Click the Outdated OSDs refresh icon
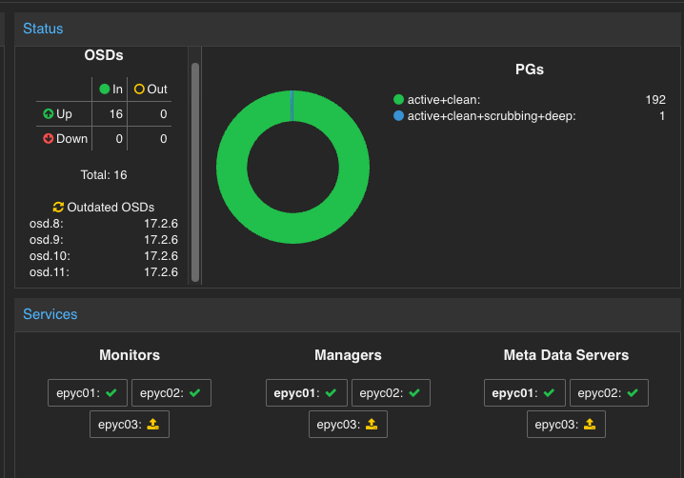The height and width of the screenshot is (478, 684). (58, 207)
